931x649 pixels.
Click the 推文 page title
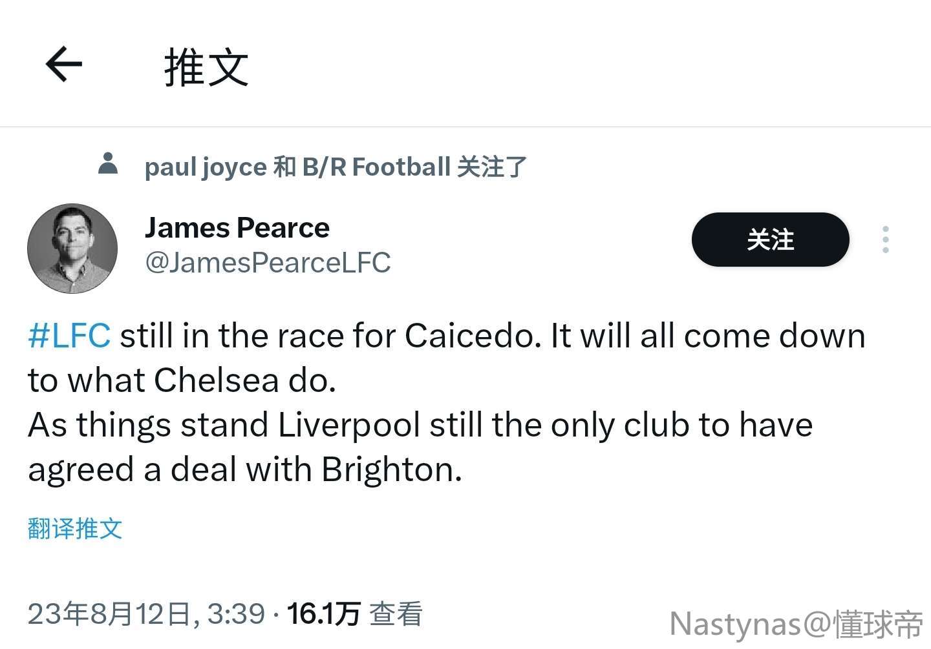(x=206, y=67)
